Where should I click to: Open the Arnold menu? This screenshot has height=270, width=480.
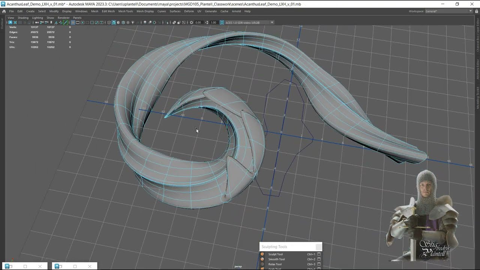[236, 11]
